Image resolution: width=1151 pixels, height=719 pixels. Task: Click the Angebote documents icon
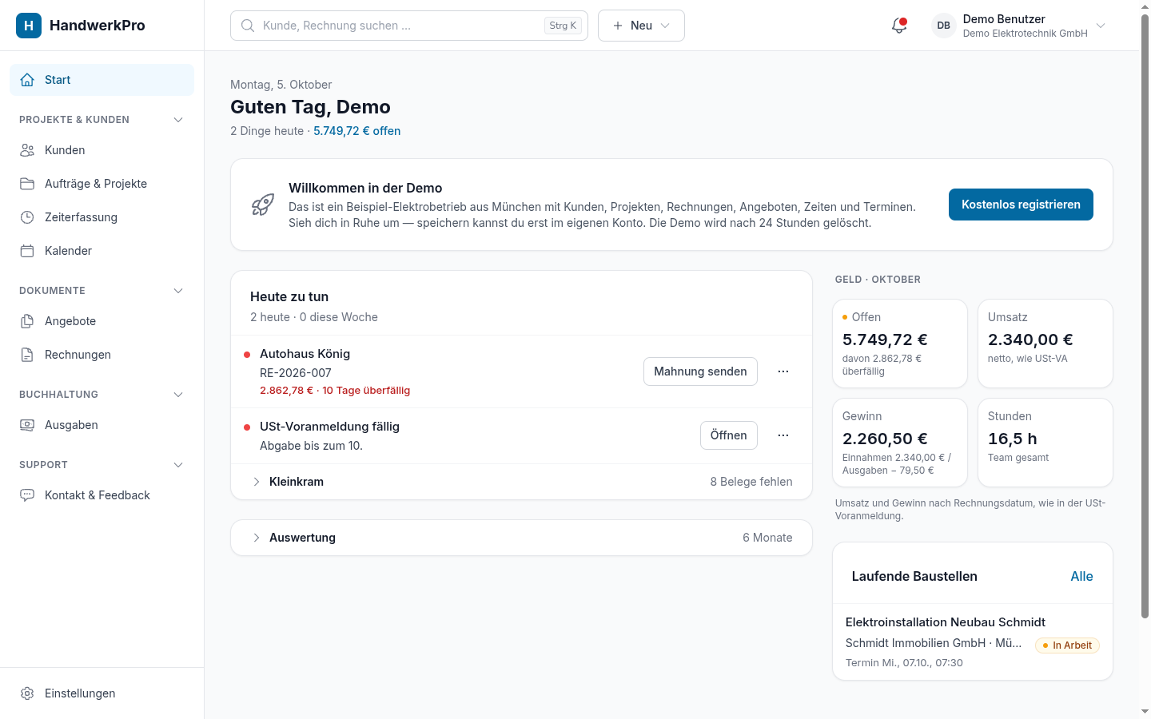coord(27,321)
